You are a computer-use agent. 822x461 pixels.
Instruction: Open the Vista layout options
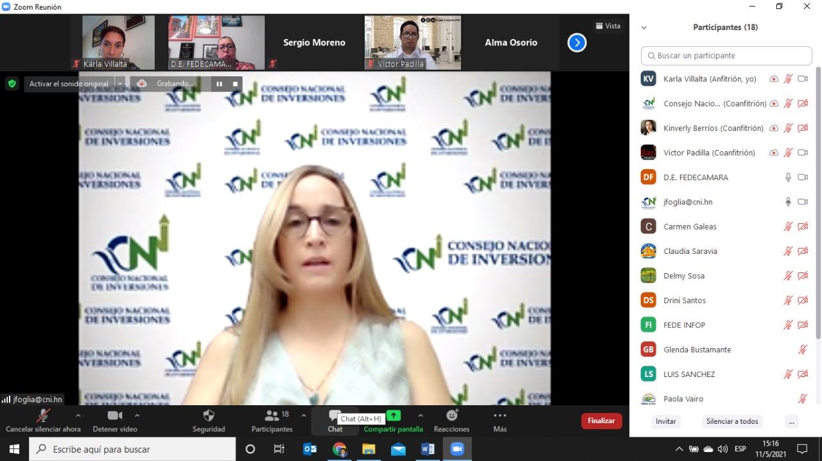click(608, 26)
